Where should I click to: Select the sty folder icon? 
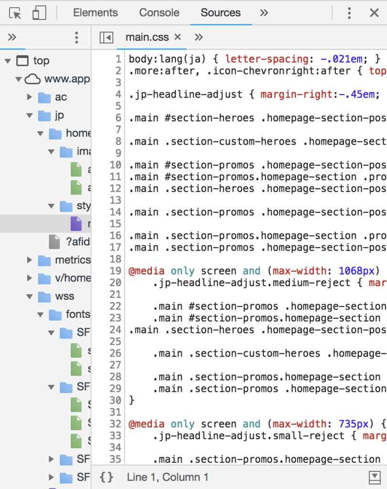(66, 206)
